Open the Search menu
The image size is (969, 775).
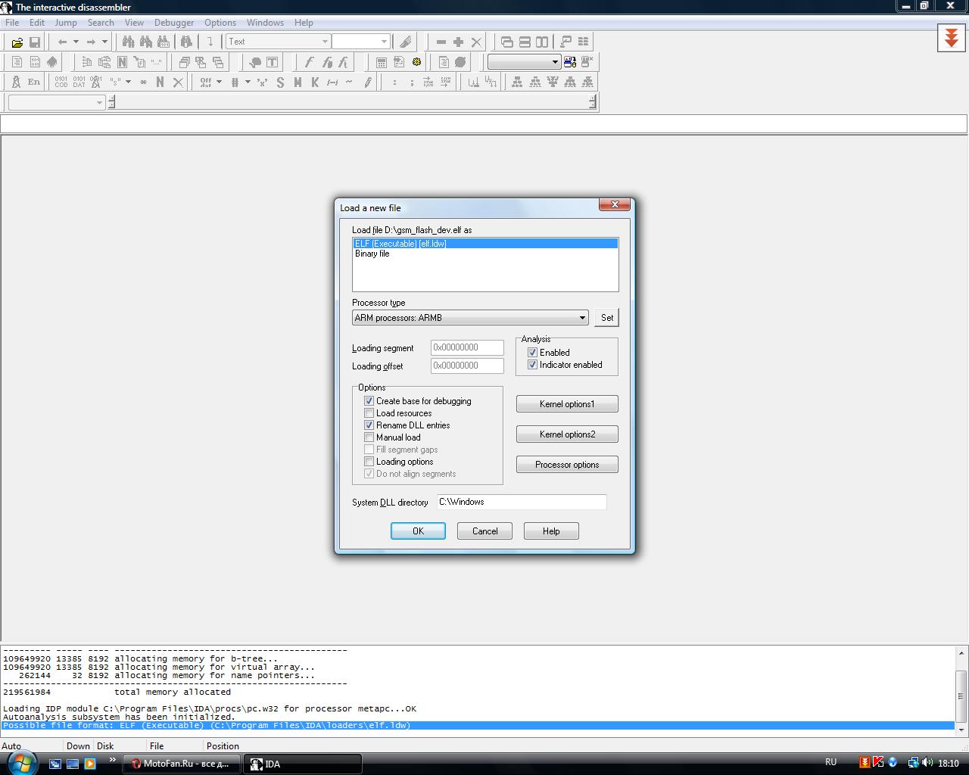tap(101, 23)
